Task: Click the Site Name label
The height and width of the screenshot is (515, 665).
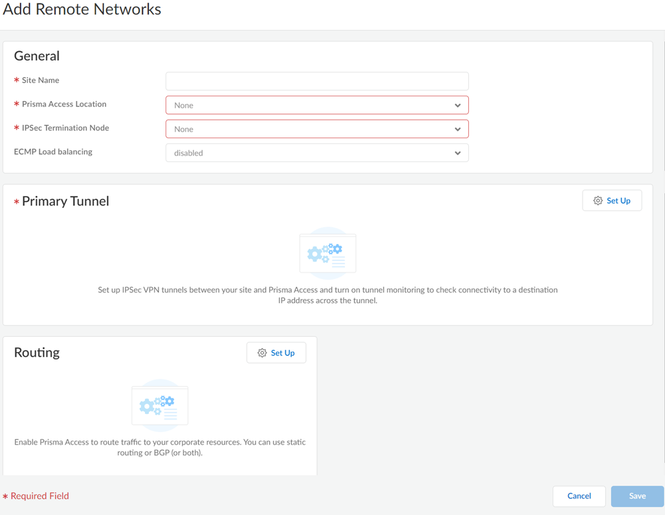Action: 41,80
